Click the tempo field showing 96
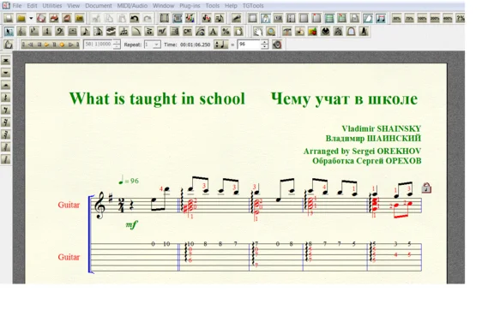494x316 pixels. pos(250,45)
